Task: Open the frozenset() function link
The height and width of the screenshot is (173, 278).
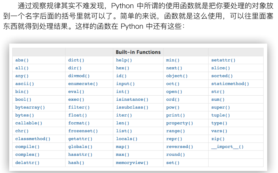Action: (x=83, y=131)
